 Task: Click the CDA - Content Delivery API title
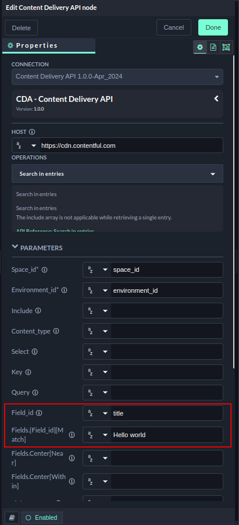click(65, 99)
